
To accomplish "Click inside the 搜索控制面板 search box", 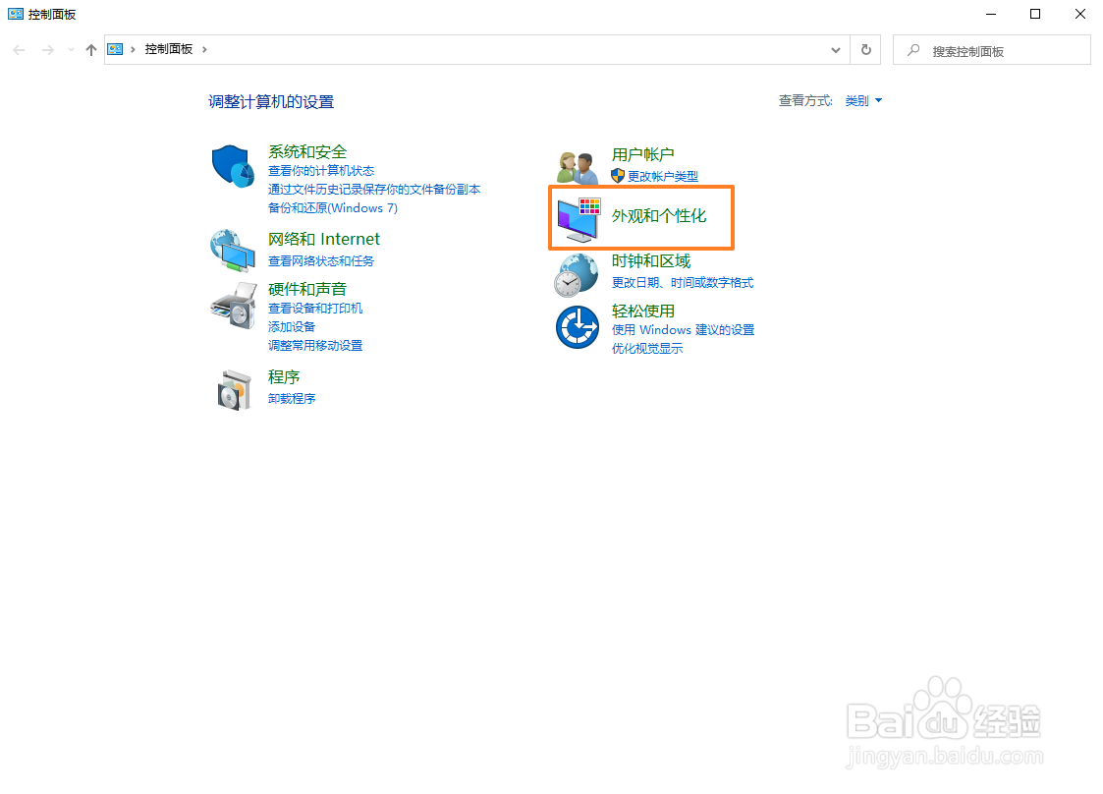I will pyautogui.click(x=992, y=49).
